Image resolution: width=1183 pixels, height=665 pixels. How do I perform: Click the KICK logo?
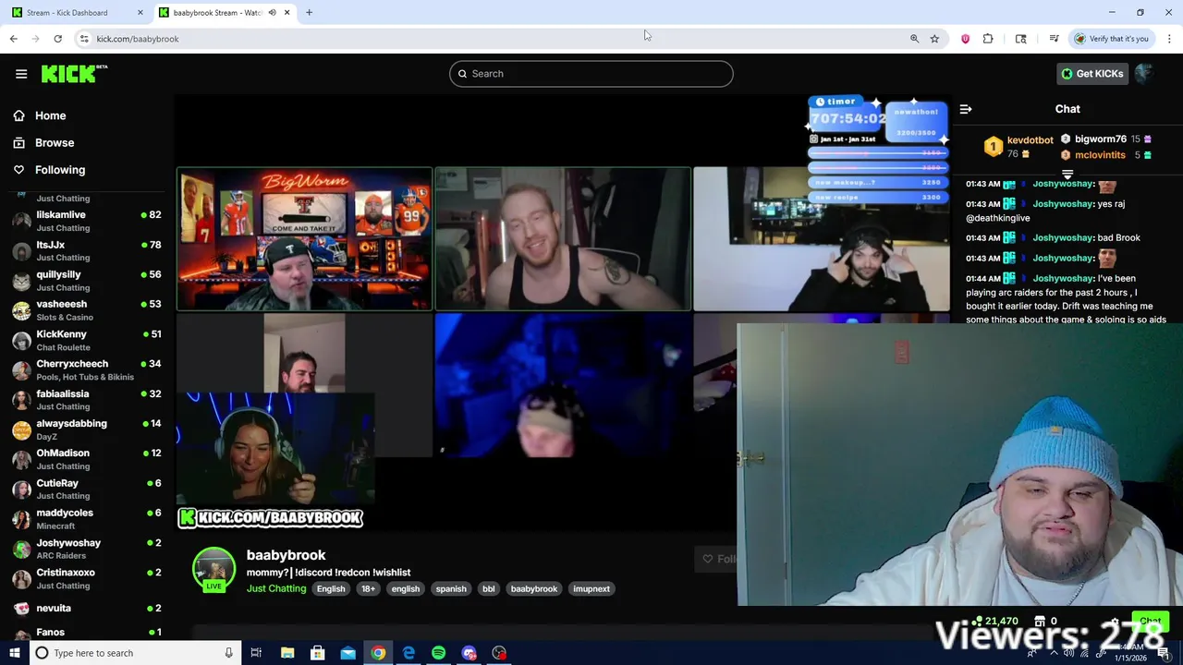(74, 74)
